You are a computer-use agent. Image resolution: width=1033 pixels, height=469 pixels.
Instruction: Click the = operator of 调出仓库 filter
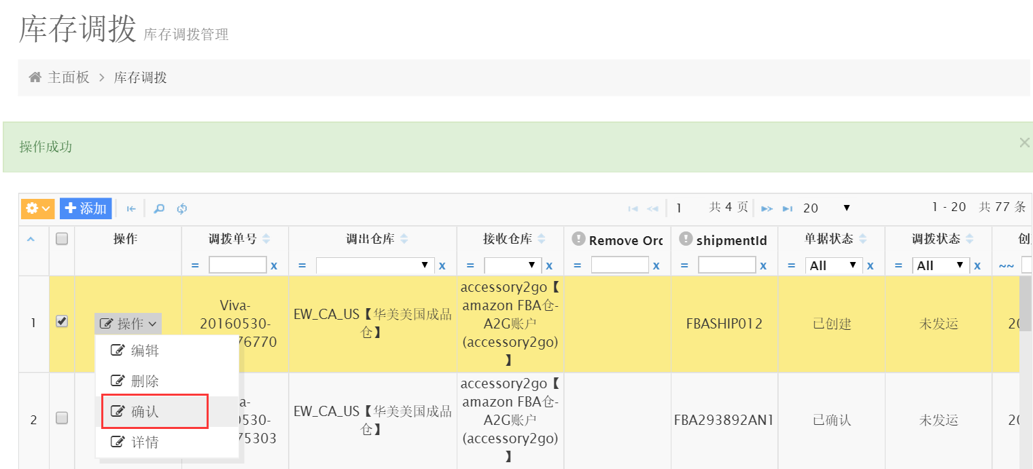[x=302, y=266]
